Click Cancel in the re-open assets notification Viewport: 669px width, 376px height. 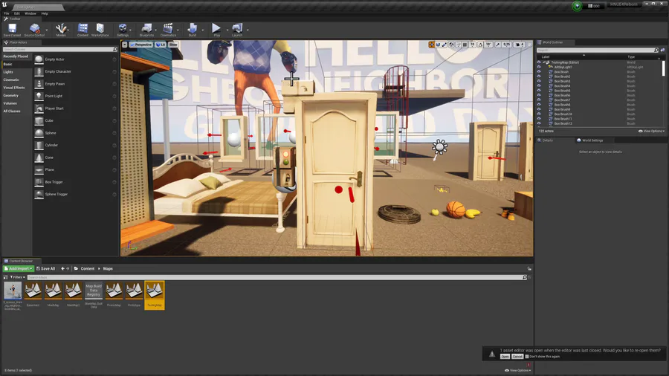tap(517, 357)
